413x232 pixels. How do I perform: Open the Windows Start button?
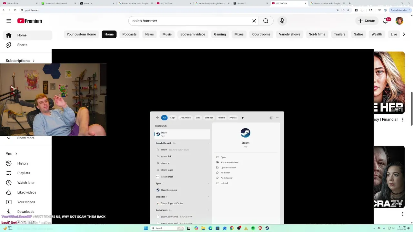tap(146, 228)
